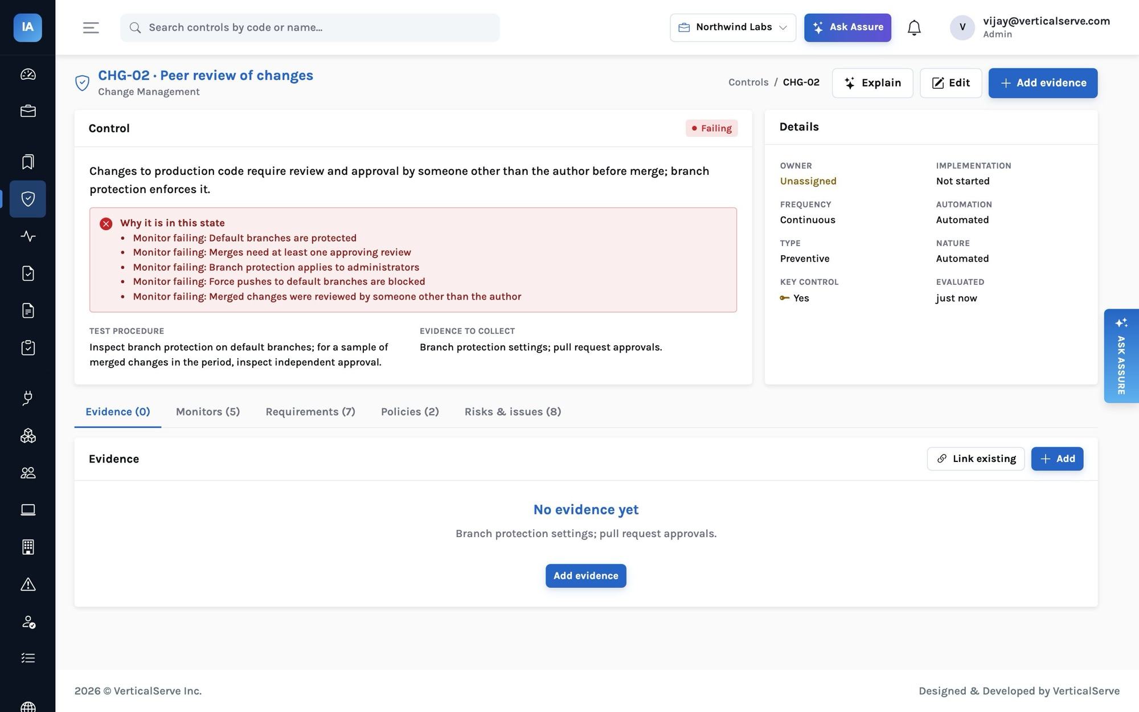
Task: Open the building icon in sidebar
Action: pyautogui.click(x=28, y=547)
